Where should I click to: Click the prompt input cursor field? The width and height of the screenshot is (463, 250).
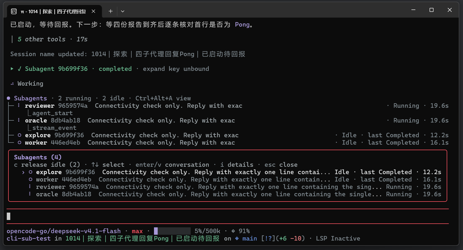point(228,216)
